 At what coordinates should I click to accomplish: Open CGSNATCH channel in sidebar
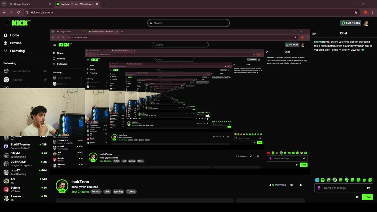coord(25,163)
